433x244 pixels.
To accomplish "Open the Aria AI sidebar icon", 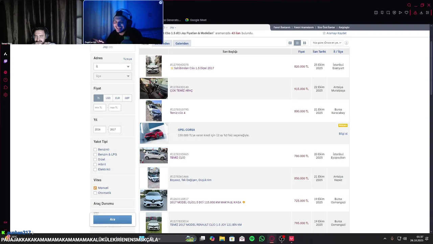I will coord(5,54).
